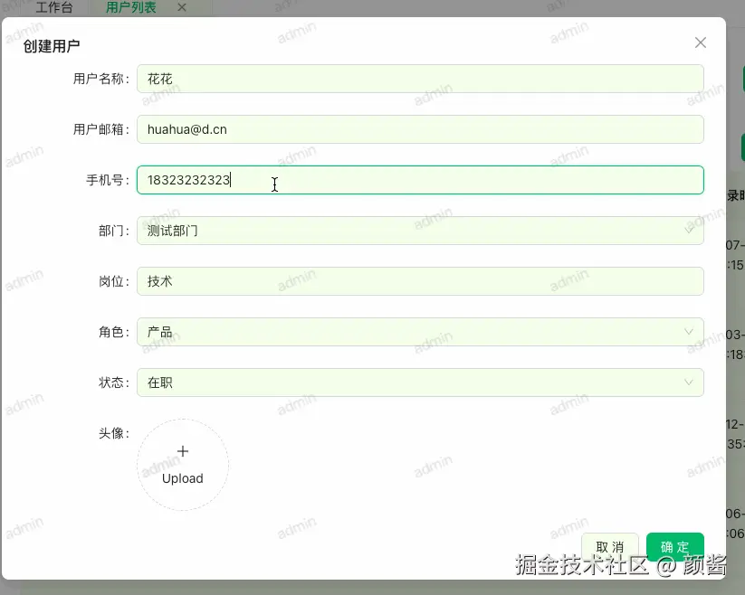Viewport: 745px width, 595px height.
Task: Click the circular Upload avatar area
Action: 183,465
